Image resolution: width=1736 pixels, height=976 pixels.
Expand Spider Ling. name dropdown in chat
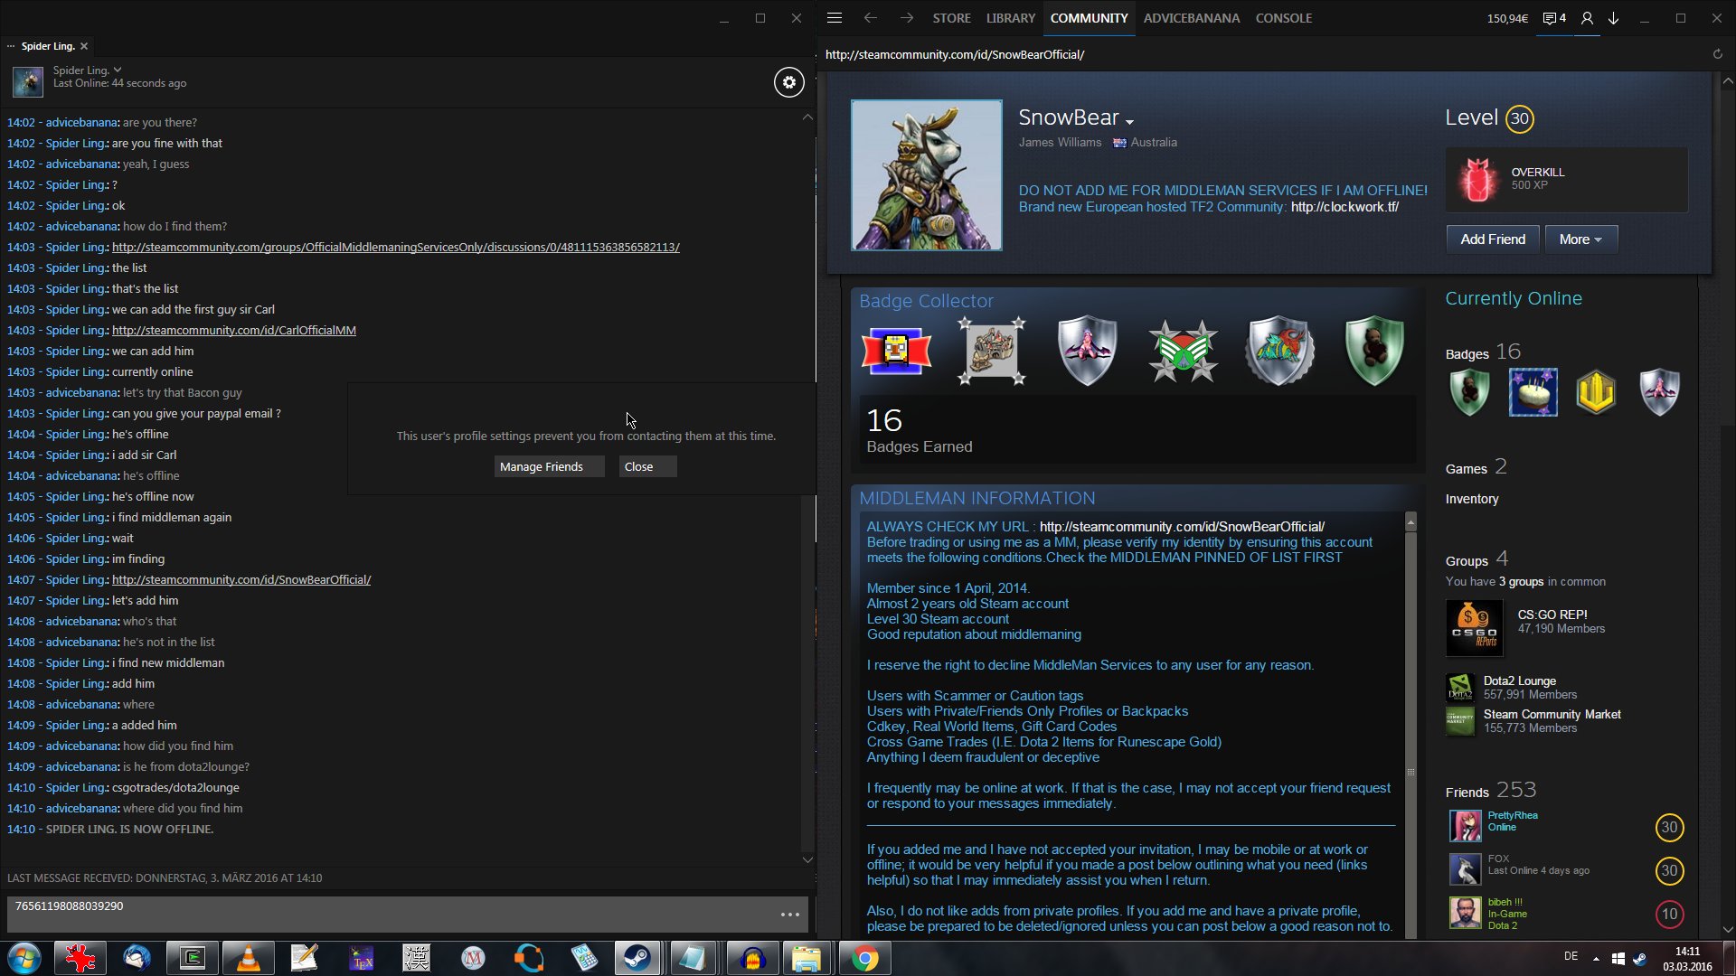118,70
